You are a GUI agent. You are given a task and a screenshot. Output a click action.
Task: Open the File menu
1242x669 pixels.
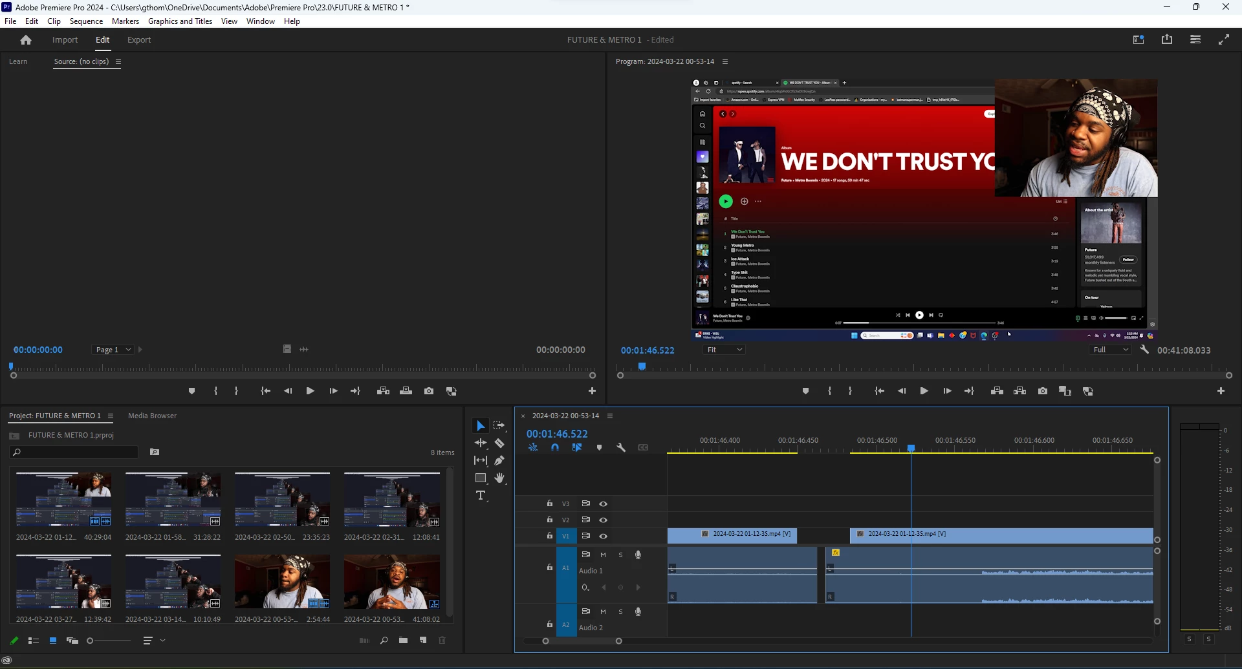pos(10,21)
